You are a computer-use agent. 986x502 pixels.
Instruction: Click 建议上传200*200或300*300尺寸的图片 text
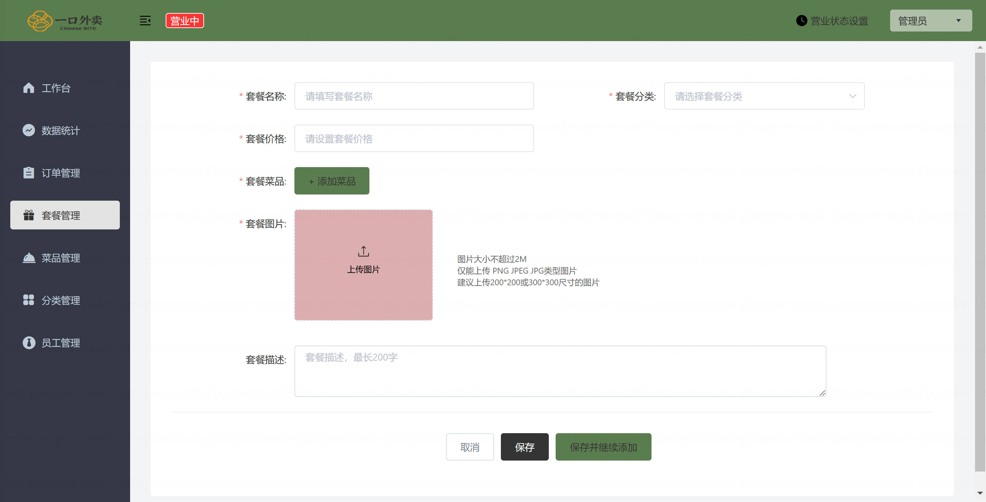pyautogui.click(x=528, y=283)
